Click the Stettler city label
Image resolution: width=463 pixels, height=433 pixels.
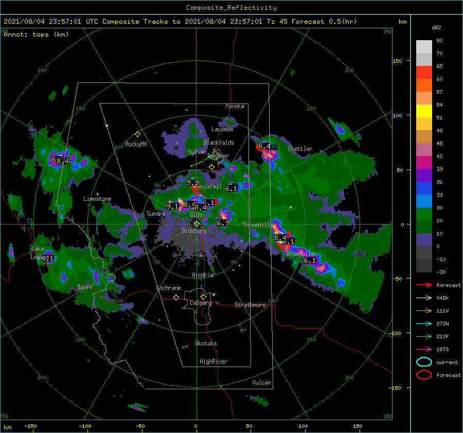tap(300, 149)
